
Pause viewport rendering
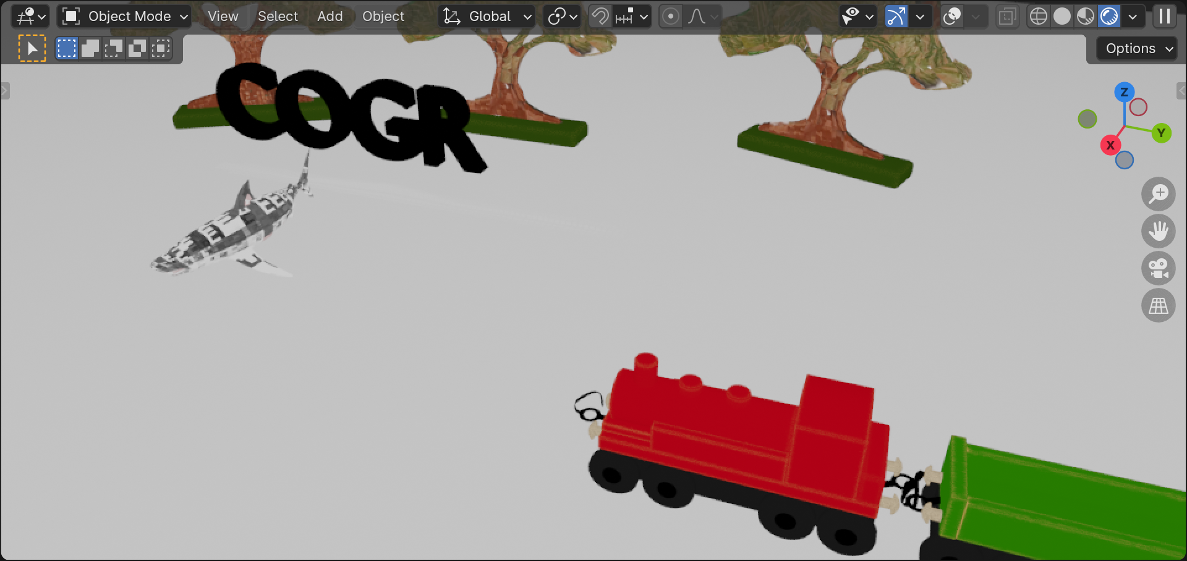tap(1165, 17)
